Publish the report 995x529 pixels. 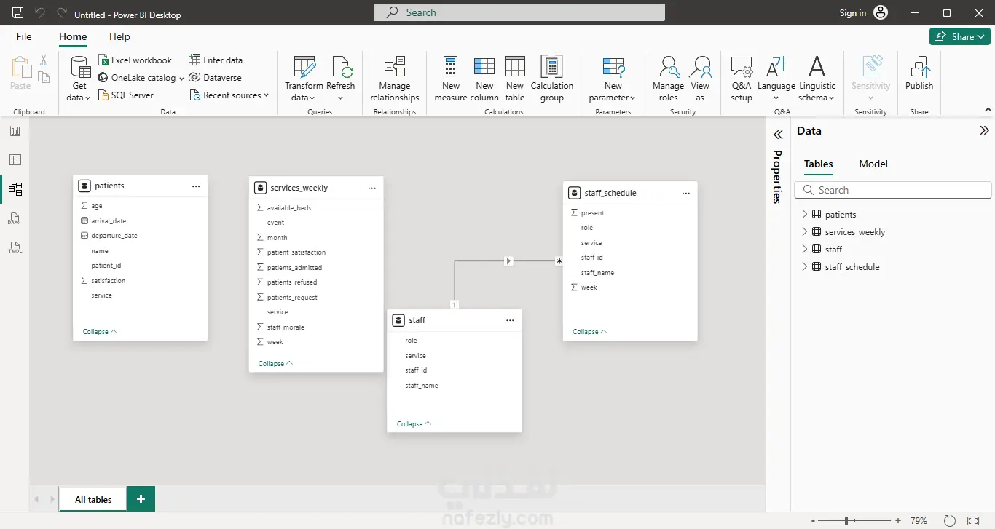[x=919, y=73]
